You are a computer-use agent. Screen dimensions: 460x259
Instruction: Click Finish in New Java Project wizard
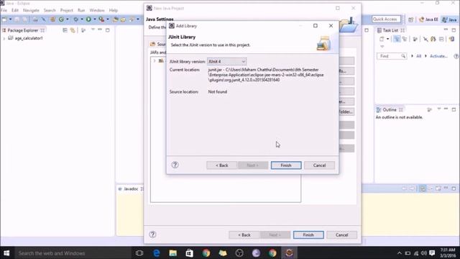308,235
